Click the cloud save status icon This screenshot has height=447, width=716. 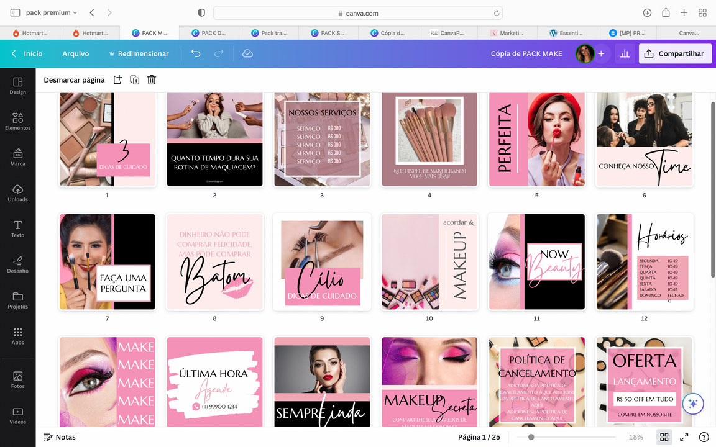[247, 54]
